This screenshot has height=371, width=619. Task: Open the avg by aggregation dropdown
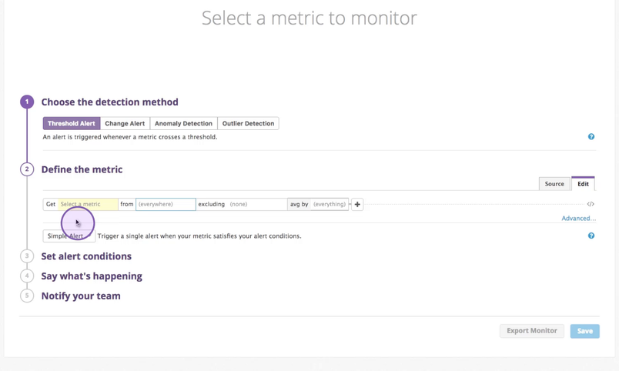tap(300, 204)
